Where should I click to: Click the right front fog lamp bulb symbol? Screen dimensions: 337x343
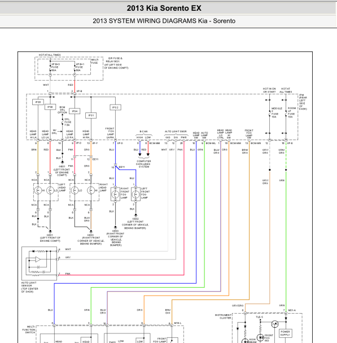pyautogui.click(x=115, y=194)
